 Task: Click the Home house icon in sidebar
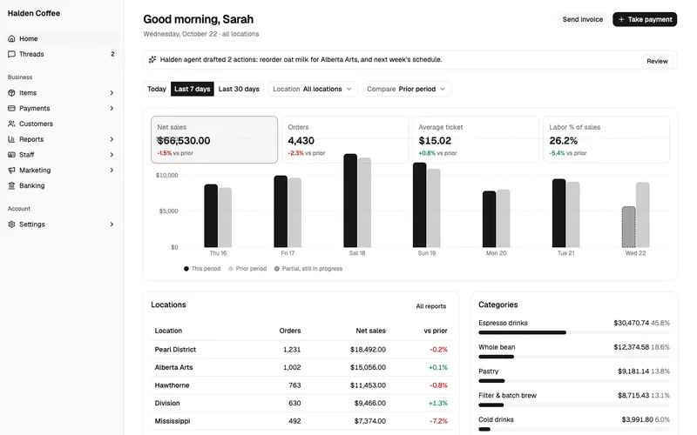11,38
